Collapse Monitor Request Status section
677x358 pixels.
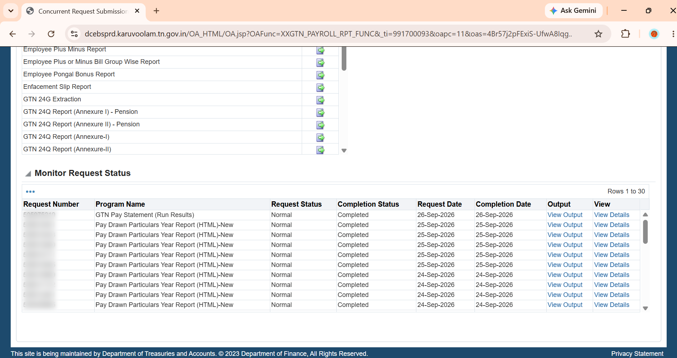point(28,174)
